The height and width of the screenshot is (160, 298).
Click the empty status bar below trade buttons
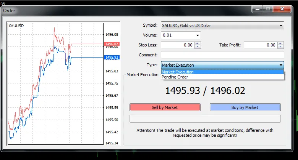click(205, 119)
